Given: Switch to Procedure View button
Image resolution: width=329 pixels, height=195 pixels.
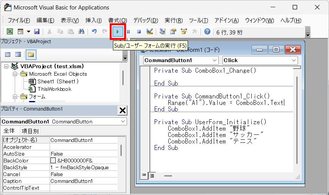Looking at the screenshot, I should tap(144, 175).
